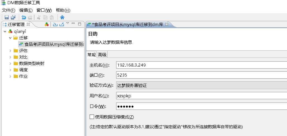Select the 调度 folder label
Viewport: 287px width, 136px height.
tap(23, 70)
